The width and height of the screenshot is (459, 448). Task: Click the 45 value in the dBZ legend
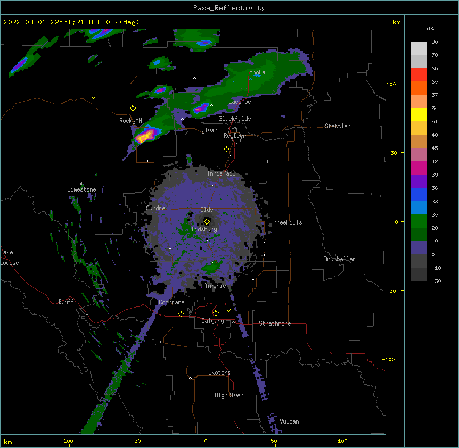(435, 148)
